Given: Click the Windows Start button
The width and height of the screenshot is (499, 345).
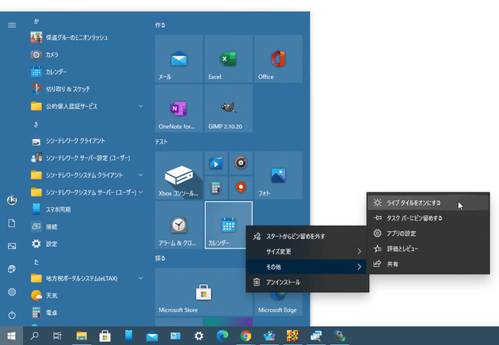Looking at the screenshot, I should point(11,336).
